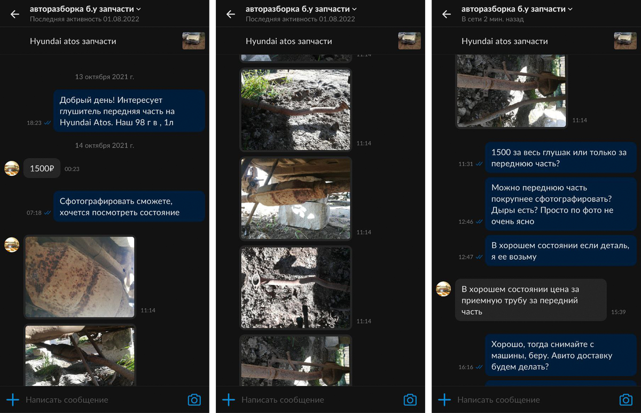Tap the back arrow in the middle chat screen
Screen dimensions: 641x413
(230, 14)
